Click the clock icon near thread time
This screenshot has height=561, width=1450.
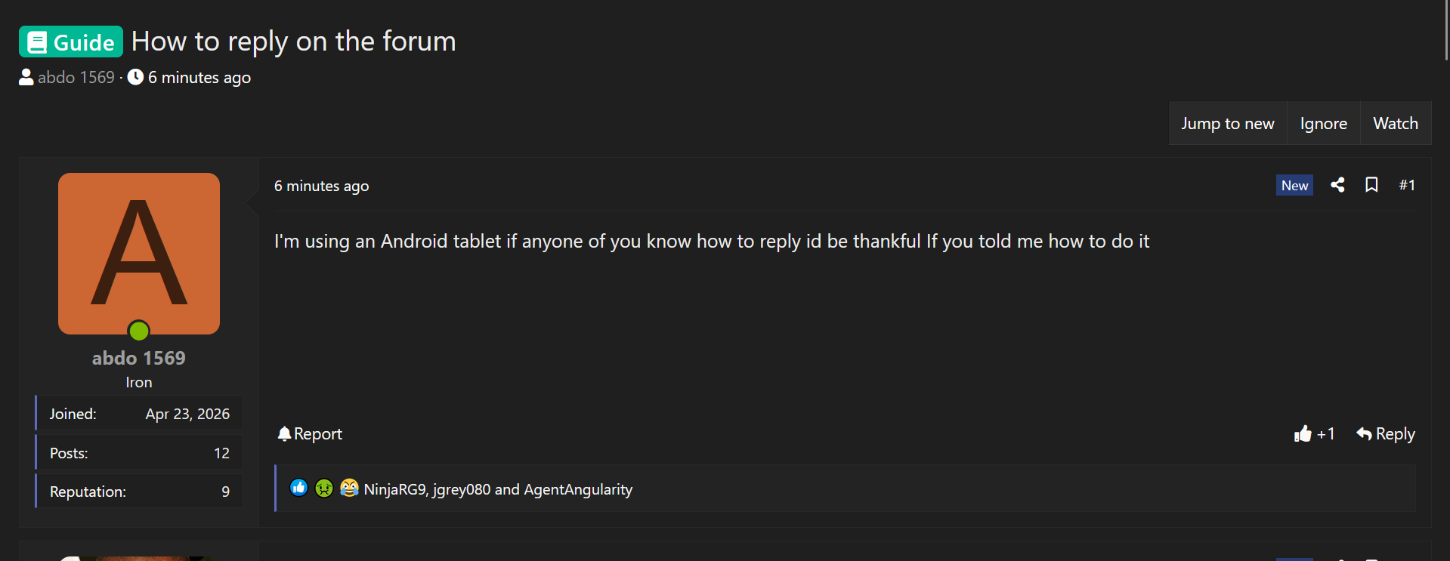click(135, 77)
